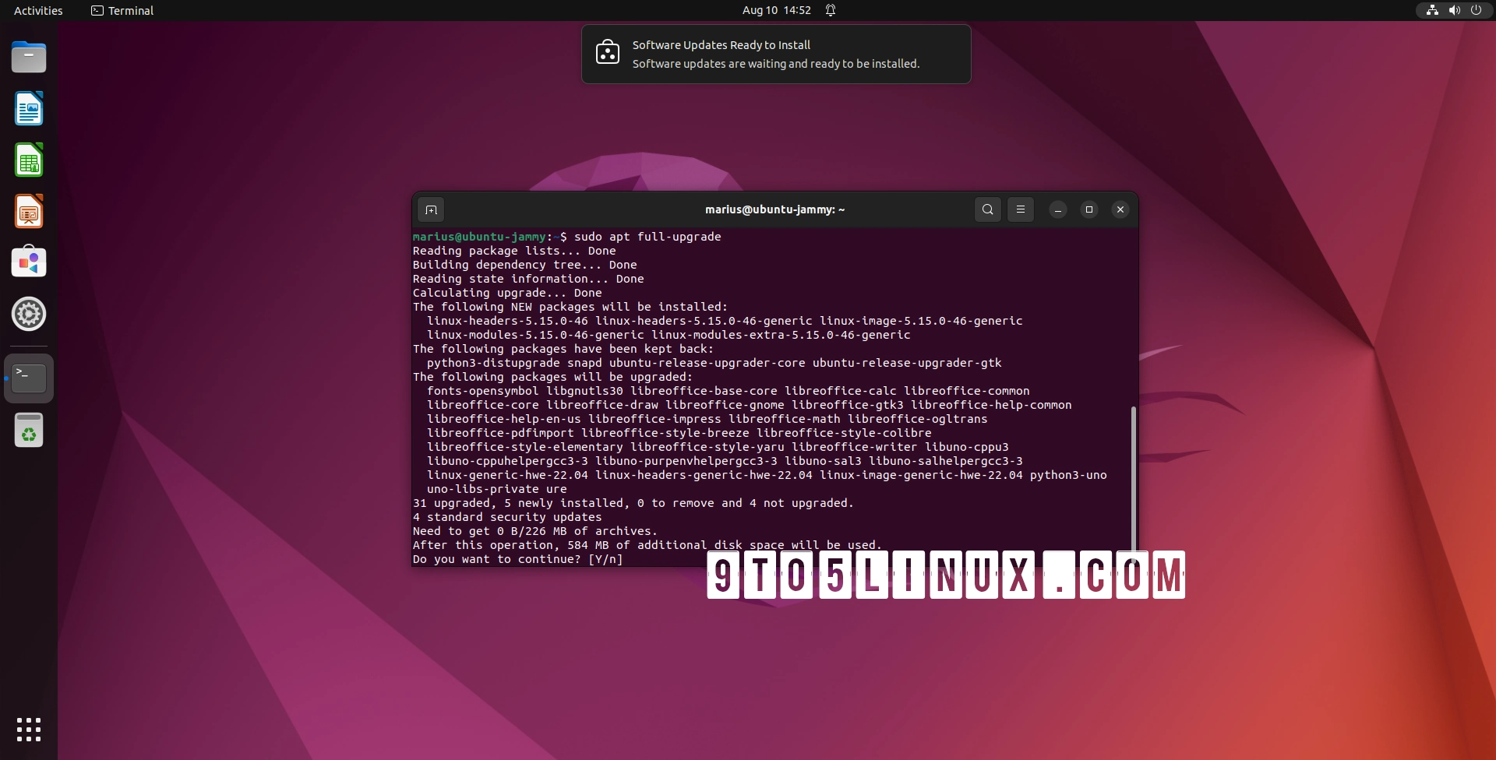
Task: Open the calendar by clicking the clock
Action: pyautogui.click(x=776, y=10)
